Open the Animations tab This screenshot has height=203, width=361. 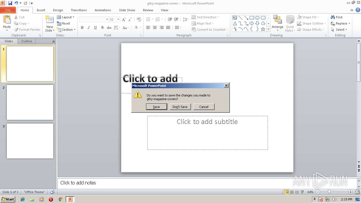103,10
